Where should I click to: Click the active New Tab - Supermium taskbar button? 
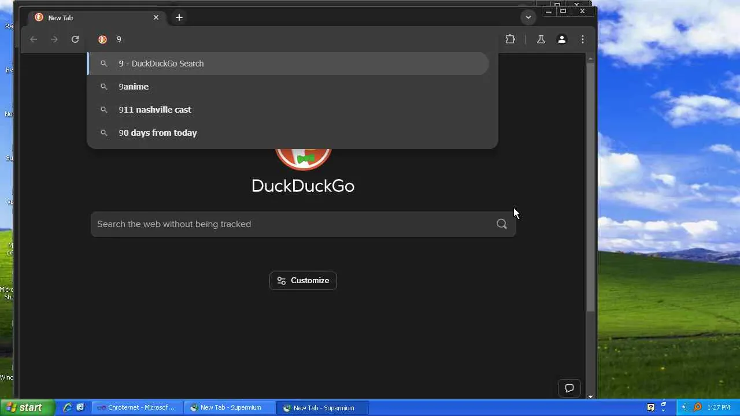point(322,407)
